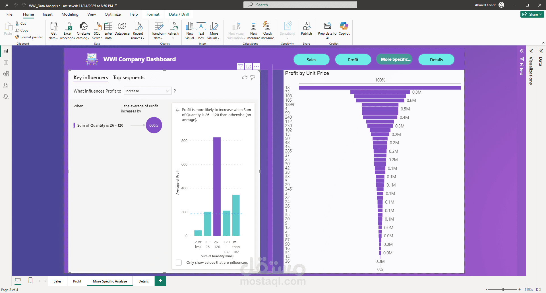Screen dimensions: 546x293
Task: Click the filter icon on visual header
Action: tap(241, 66)
